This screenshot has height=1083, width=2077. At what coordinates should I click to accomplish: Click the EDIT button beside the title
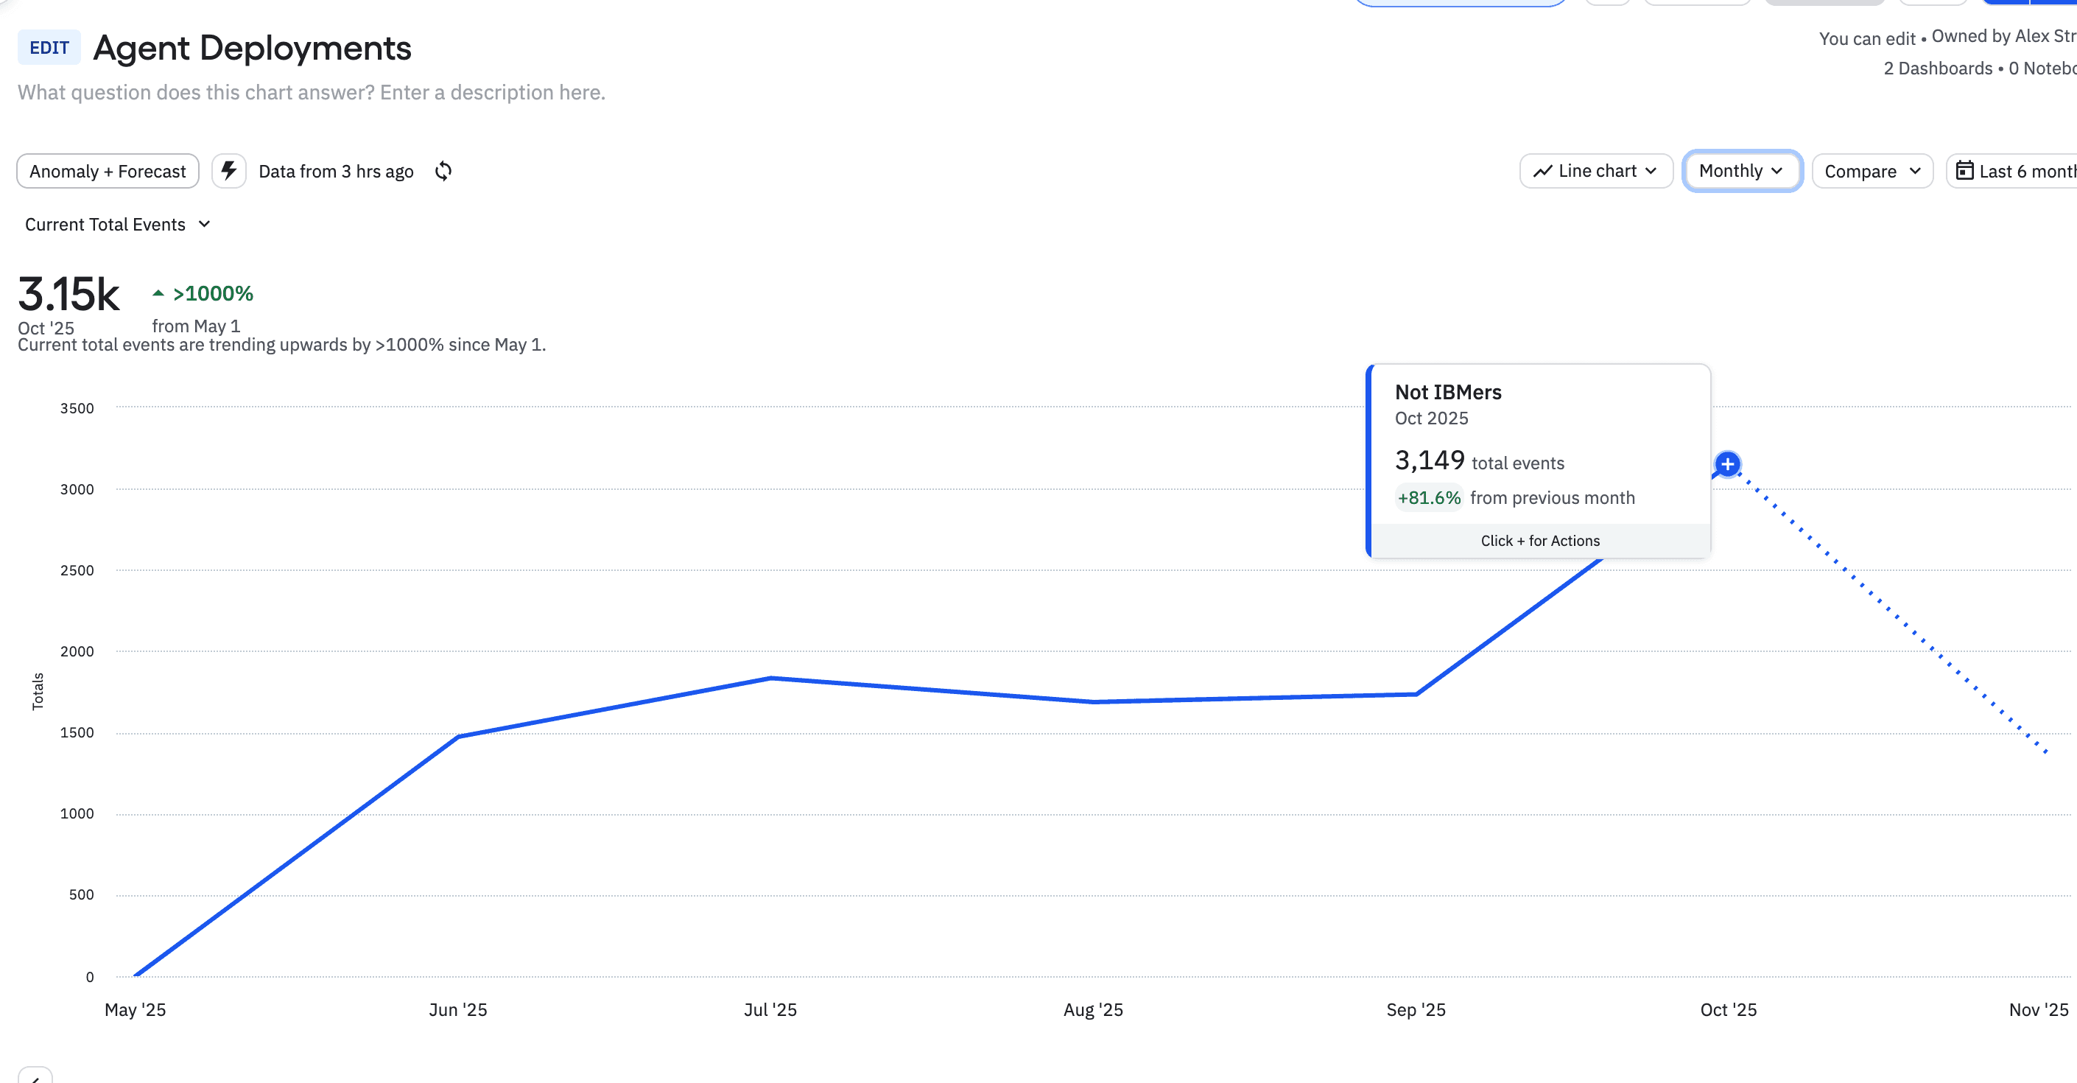tap(49, 48)
